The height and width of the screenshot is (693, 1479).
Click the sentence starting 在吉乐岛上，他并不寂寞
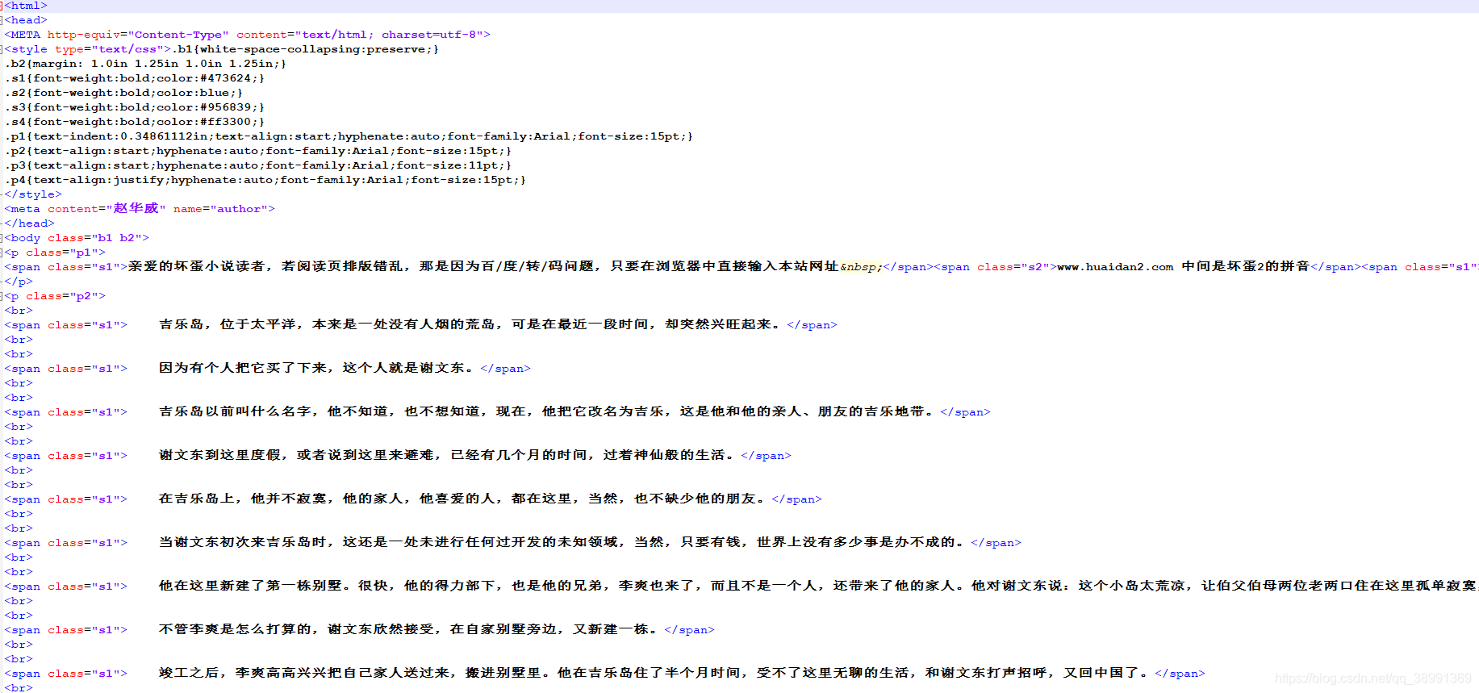(463, 499)
